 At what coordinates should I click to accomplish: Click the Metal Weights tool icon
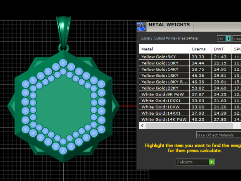click(x=142, y=27)
